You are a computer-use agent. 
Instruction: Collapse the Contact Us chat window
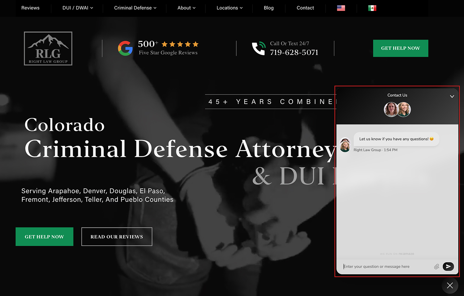[452, 96]
